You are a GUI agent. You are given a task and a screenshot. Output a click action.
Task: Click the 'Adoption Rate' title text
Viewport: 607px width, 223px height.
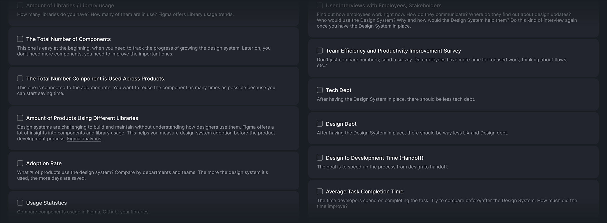(44, 163)
